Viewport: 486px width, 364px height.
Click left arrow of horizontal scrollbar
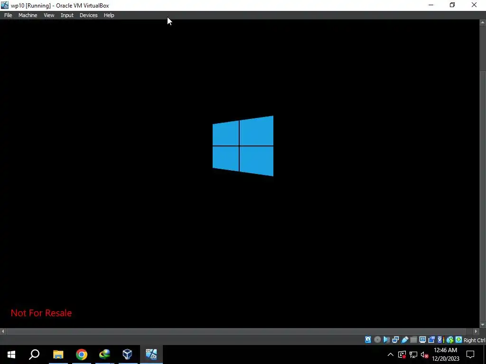coord(3,331)
